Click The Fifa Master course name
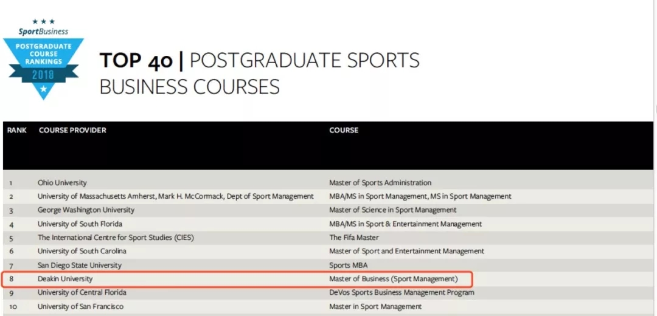The height and width of the screenshot is (316, 657). tap(354, 238)
